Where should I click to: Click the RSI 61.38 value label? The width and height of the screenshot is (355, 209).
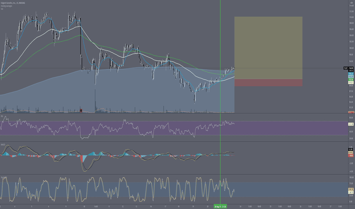351,124
